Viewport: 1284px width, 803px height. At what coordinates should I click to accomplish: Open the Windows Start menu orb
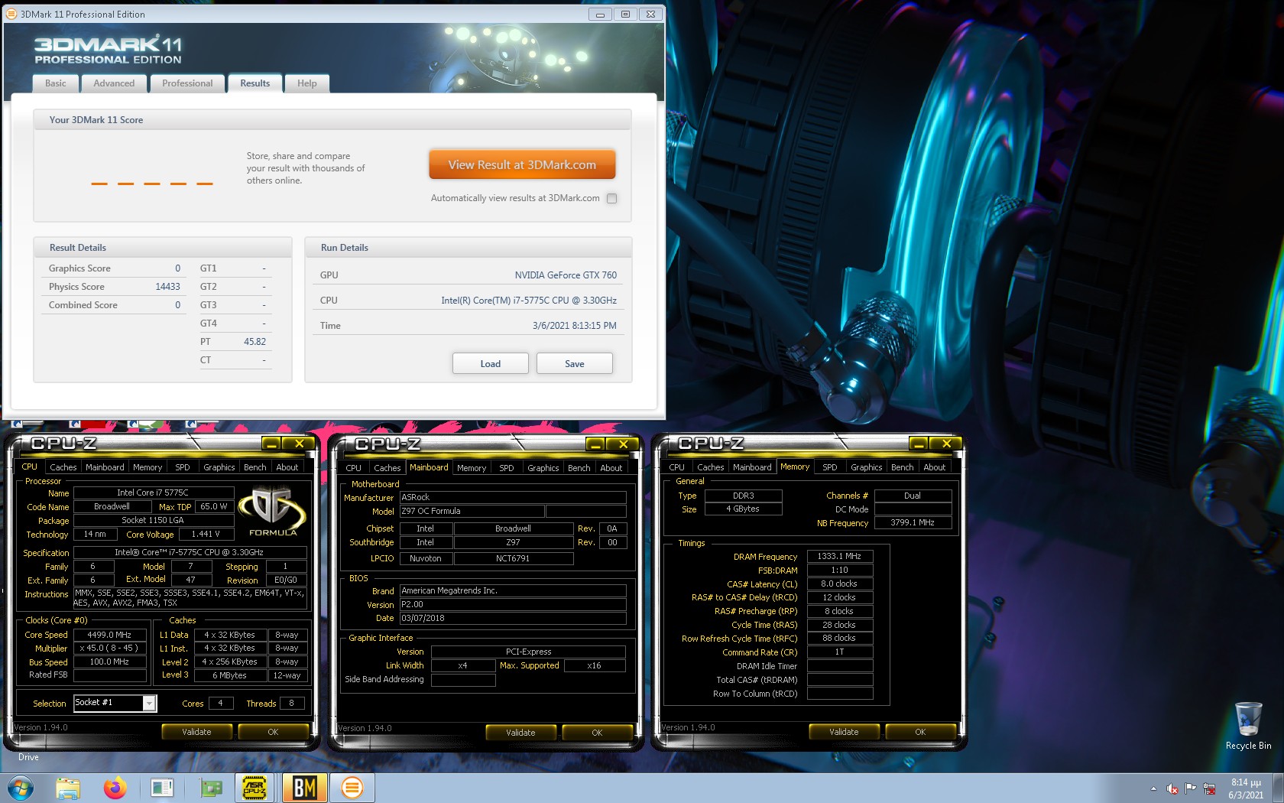pyautogui.click(x=21, y=788)
